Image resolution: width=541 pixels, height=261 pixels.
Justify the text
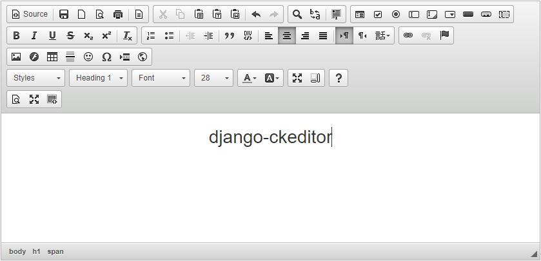323,35
